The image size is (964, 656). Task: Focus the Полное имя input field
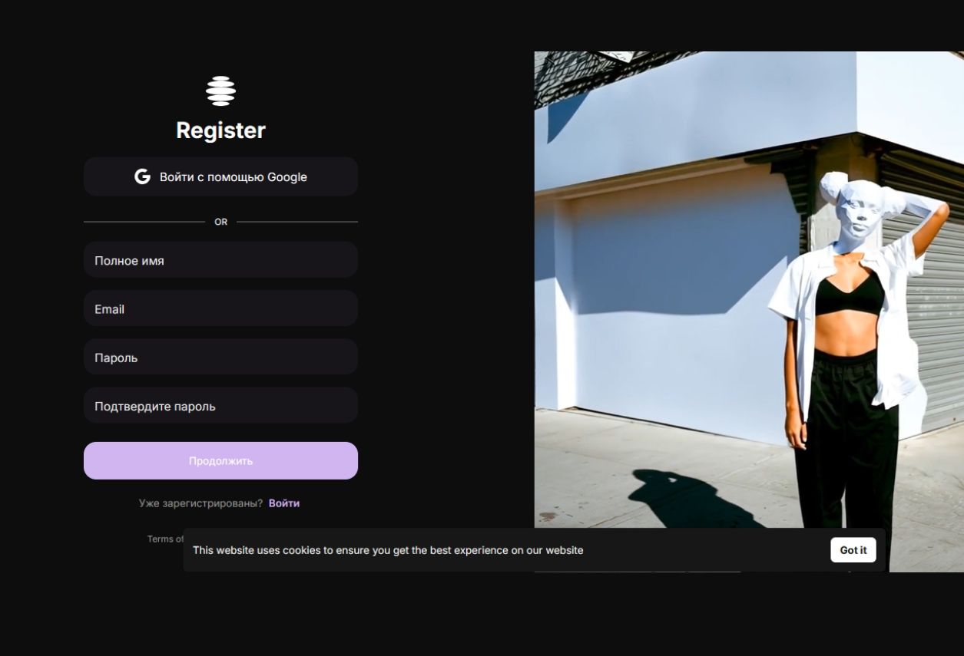coord(220,260)
